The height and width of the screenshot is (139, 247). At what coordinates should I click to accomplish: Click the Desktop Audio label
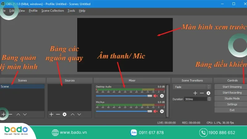click(x=103, y=87)
